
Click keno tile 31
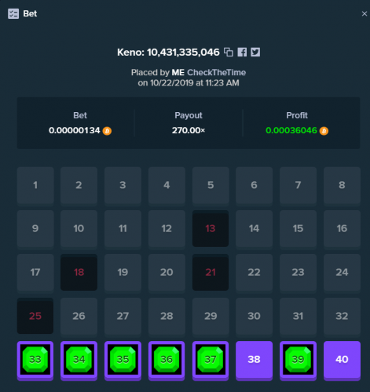click(x=298, y=317)
